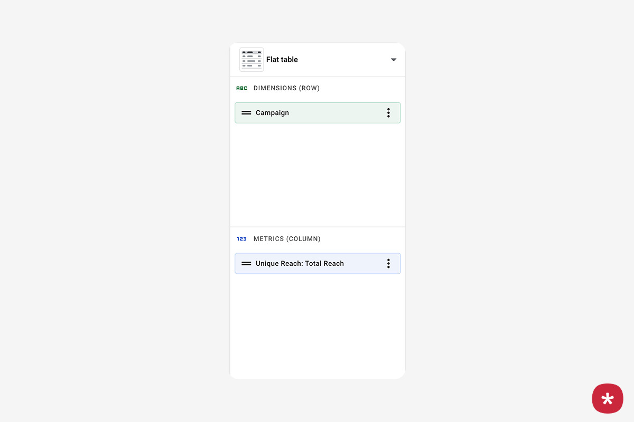Click the Campaign chip's green background

point(338,113)
